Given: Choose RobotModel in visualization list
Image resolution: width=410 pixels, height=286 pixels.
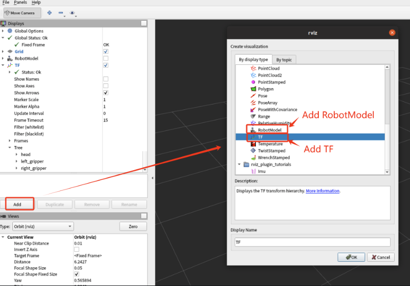Looking at the screenshot, I should pyautogui.click(x=269, y=130).
